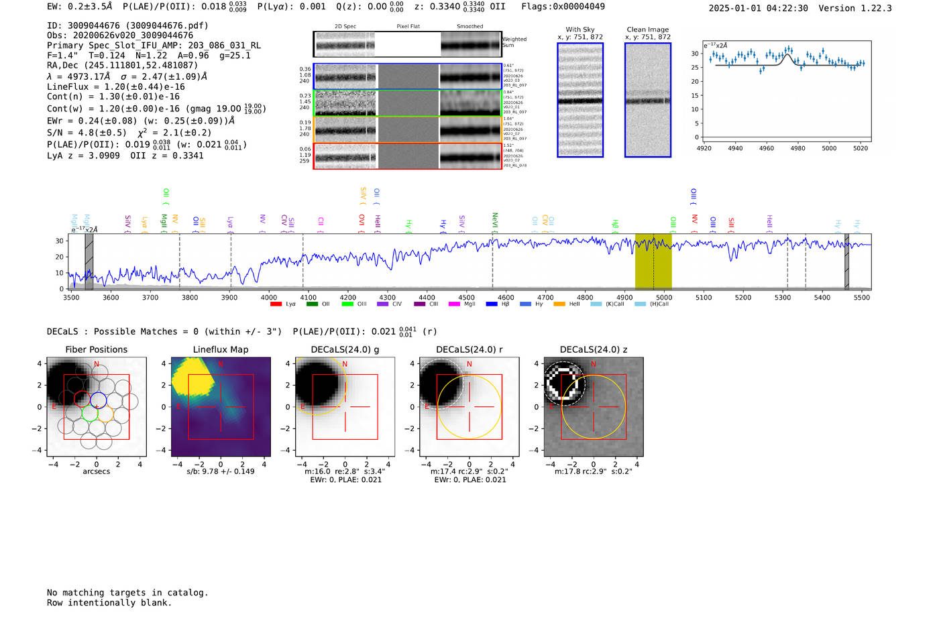Click the "EWr = 0.24" line
The width and height of the screenshot is (939, 639).
click(x=141, y=121)
